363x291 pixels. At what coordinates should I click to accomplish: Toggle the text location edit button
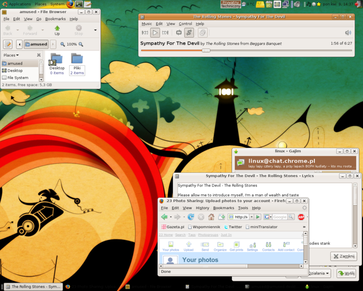click(x=8, y=44)
